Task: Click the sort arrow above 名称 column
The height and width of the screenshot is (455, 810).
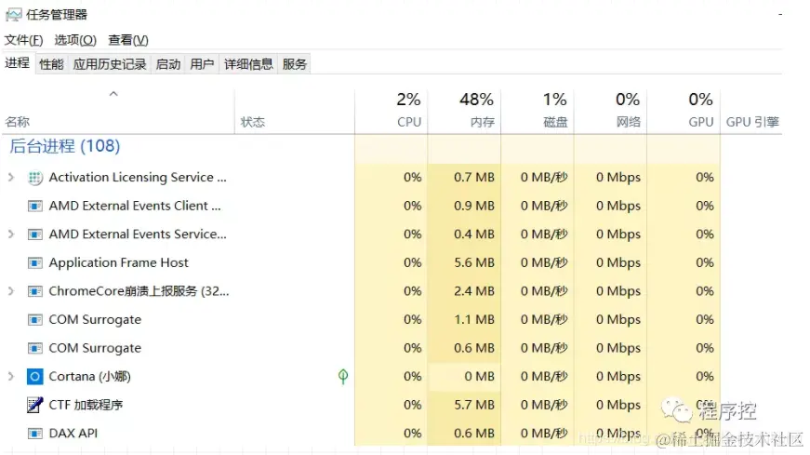Action: pyautogui.click(x=113, y=94)
